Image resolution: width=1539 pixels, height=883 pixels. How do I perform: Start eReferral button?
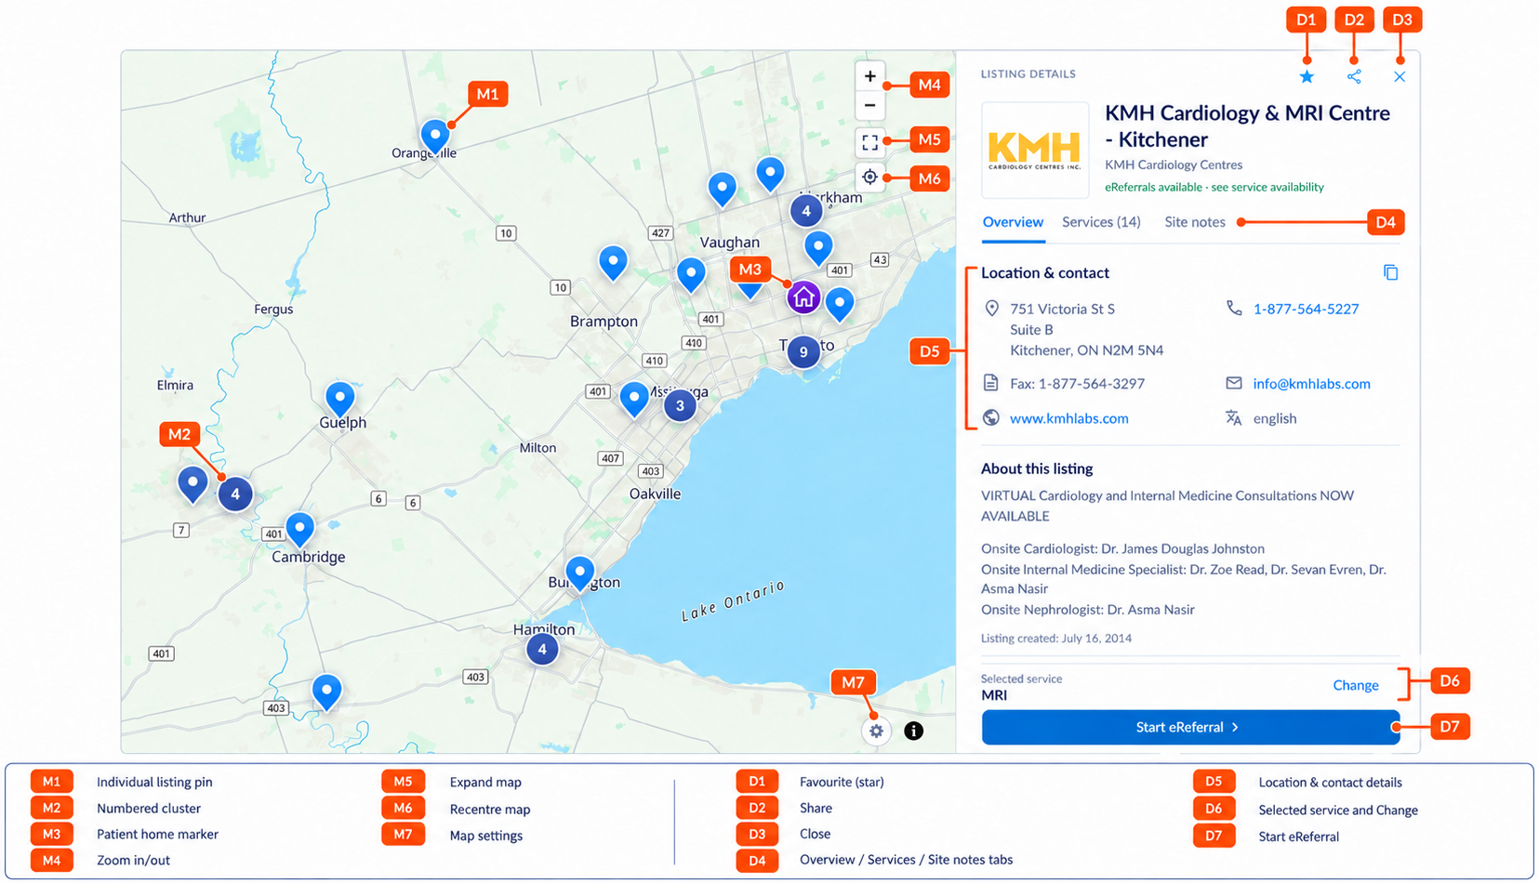click(x=1190, y=727)
